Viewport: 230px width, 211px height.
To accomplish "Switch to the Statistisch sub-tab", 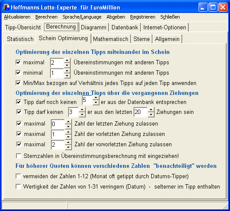I will point(20,39).
